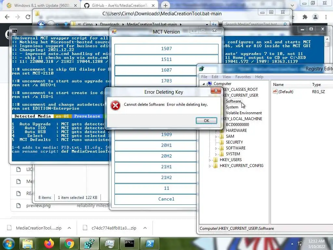
Task: Click the command prompt window title icon
Action: click(x=14, y=31)
